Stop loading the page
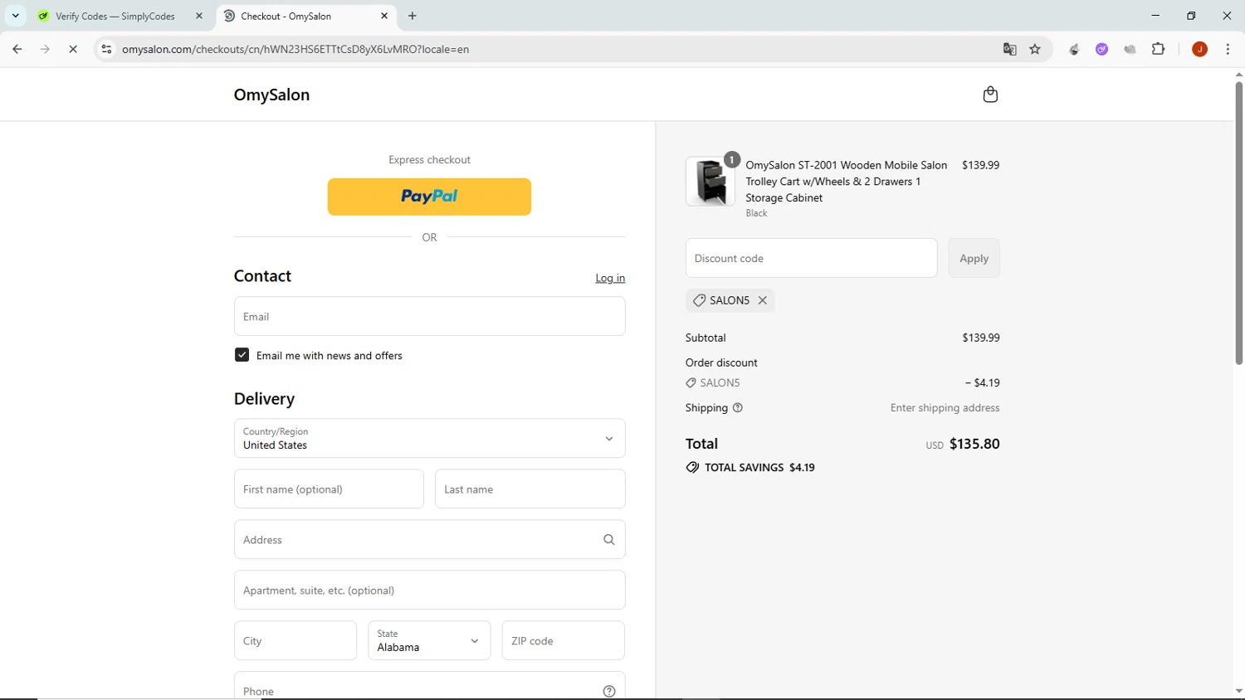 pyautogui.click(x=73, y=49)
